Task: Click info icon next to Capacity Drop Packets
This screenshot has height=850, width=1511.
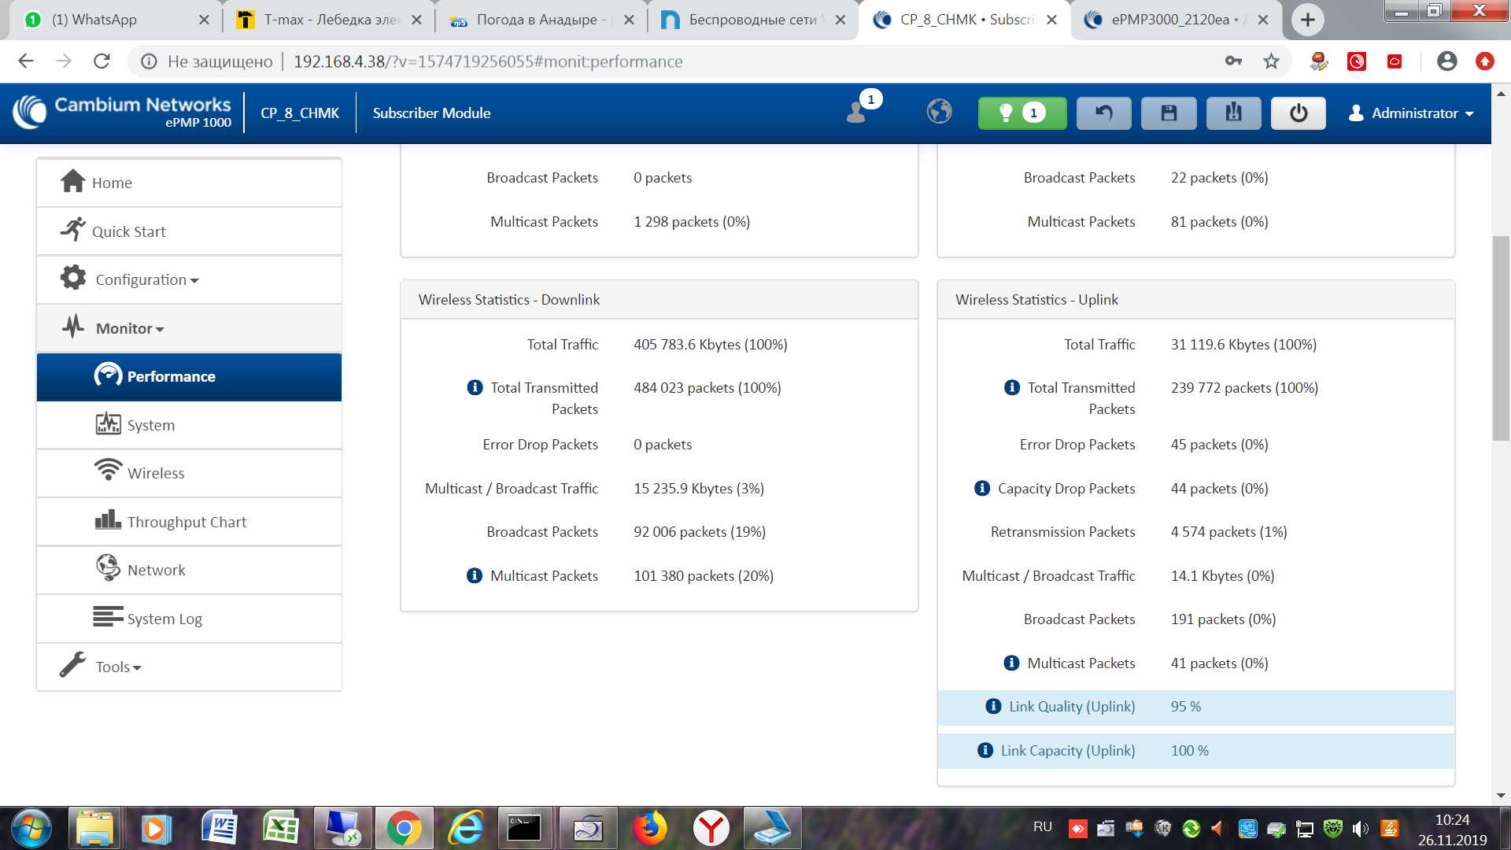Action: pyautogui.click(x=982, y=488)
